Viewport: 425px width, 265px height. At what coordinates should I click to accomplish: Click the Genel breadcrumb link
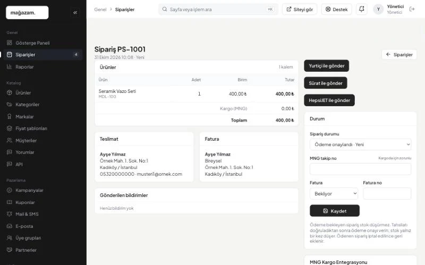click(x=100, y=9)
